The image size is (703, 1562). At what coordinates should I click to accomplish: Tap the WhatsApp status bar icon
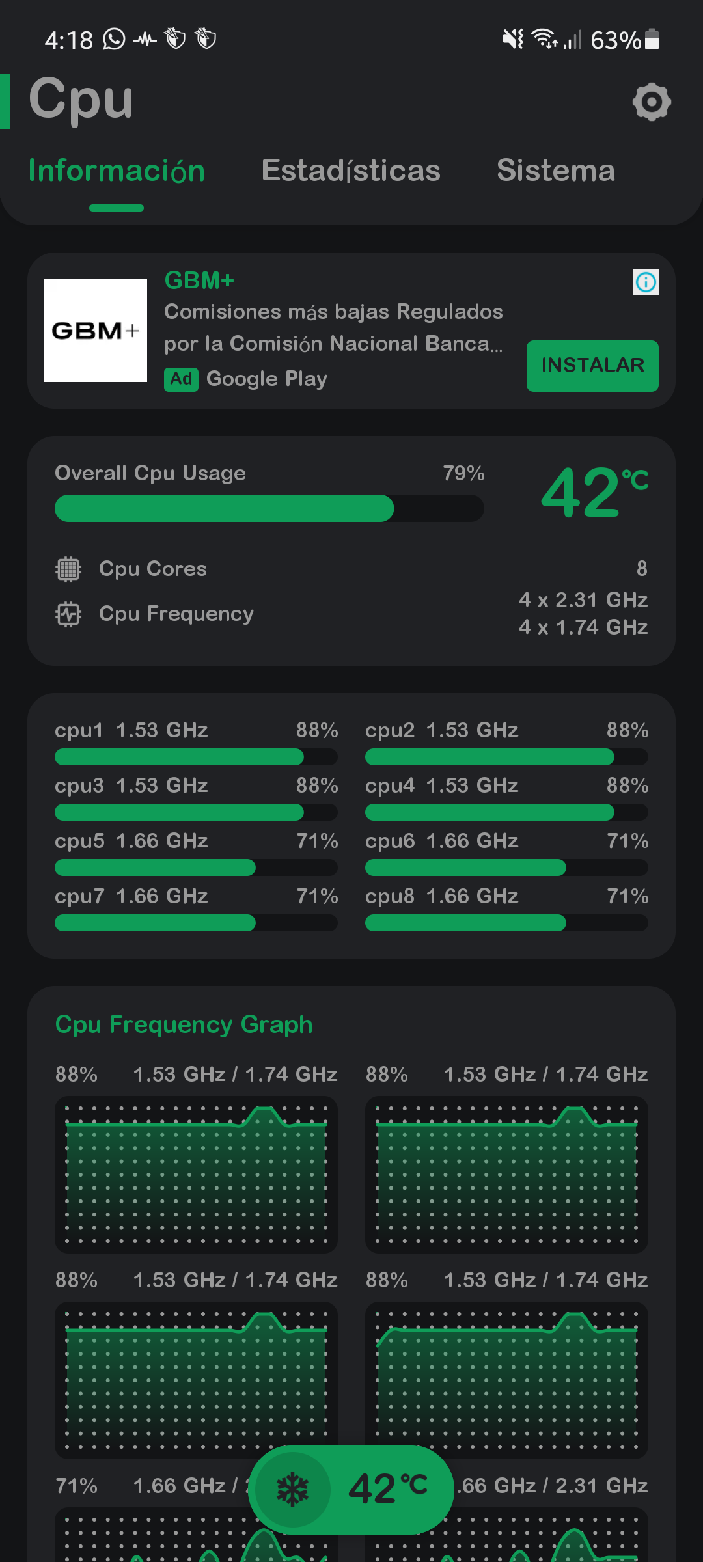(115, 40)
